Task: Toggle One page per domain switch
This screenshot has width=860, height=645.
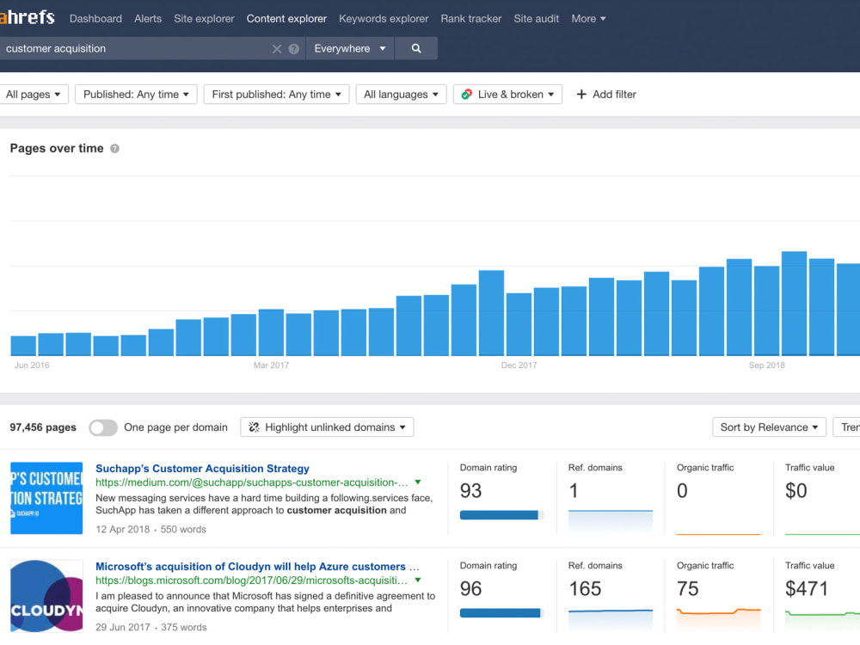Action: coord(103,427)
